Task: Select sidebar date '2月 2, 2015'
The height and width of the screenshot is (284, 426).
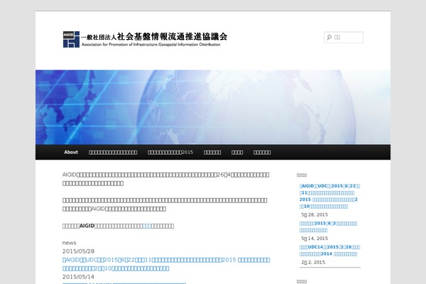Action: [313, 262]
